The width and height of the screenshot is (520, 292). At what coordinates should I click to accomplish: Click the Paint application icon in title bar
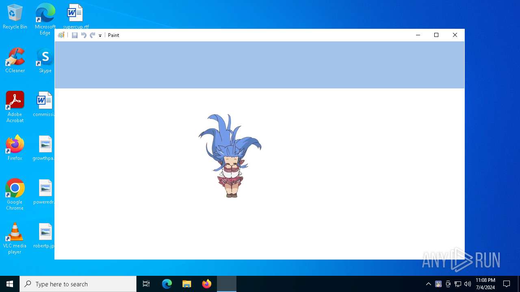pyautogui.click(x=61, y=35)
